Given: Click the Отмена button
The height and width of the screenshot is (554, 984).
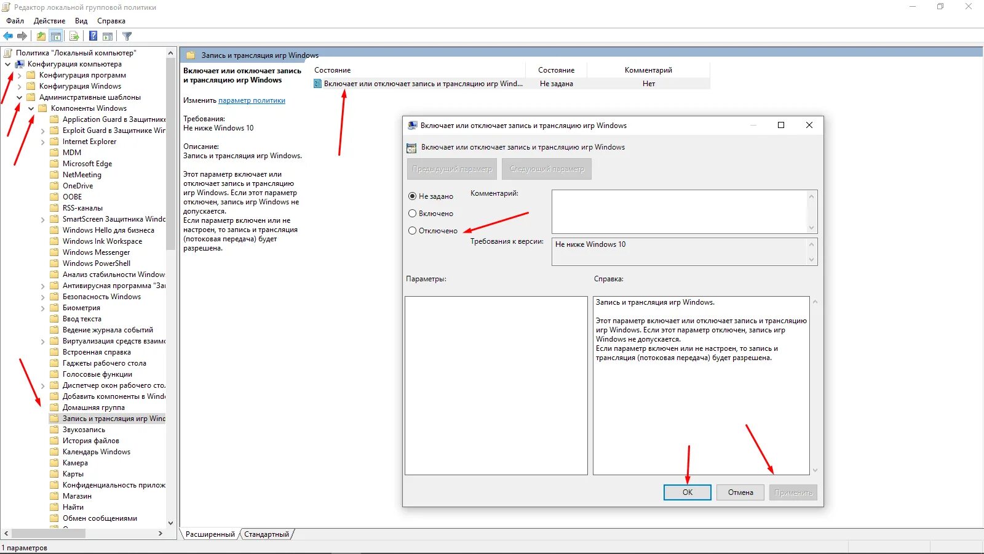Looking at the screenshot, I should coord(740,492).
